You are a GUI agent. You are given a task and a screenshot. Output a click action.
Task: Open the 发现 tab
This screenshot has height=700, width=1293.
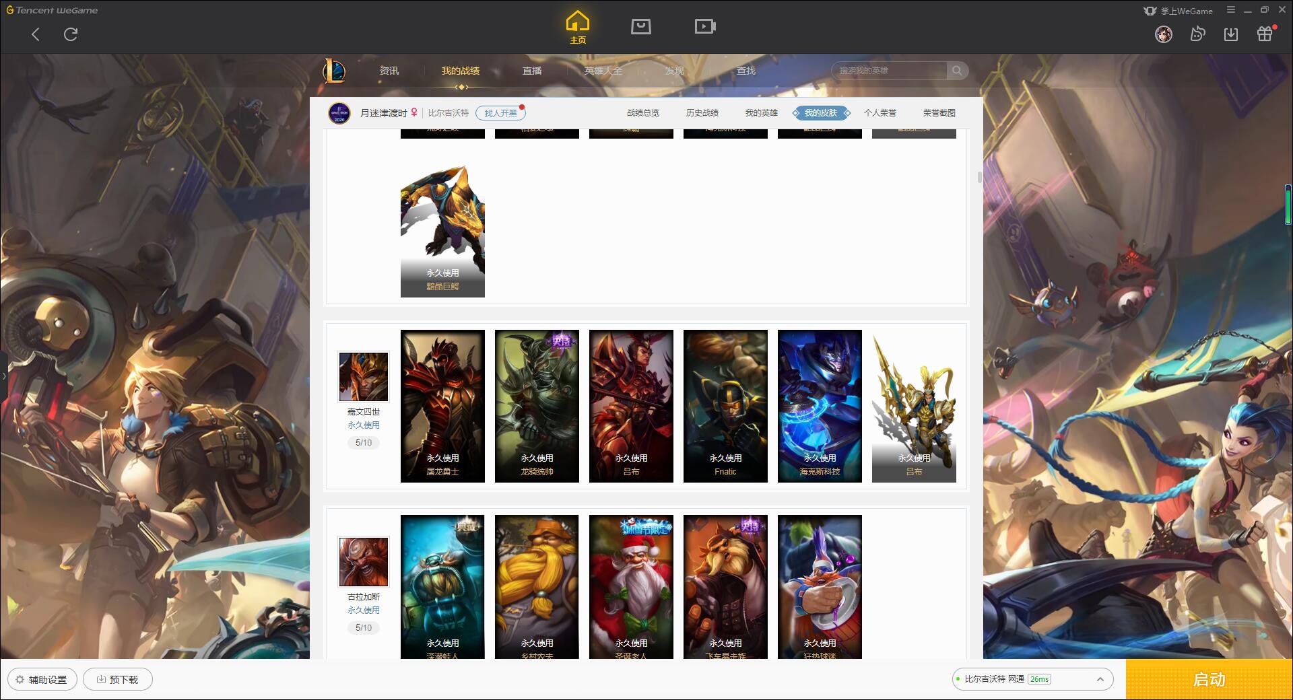(x=674, y=71)
